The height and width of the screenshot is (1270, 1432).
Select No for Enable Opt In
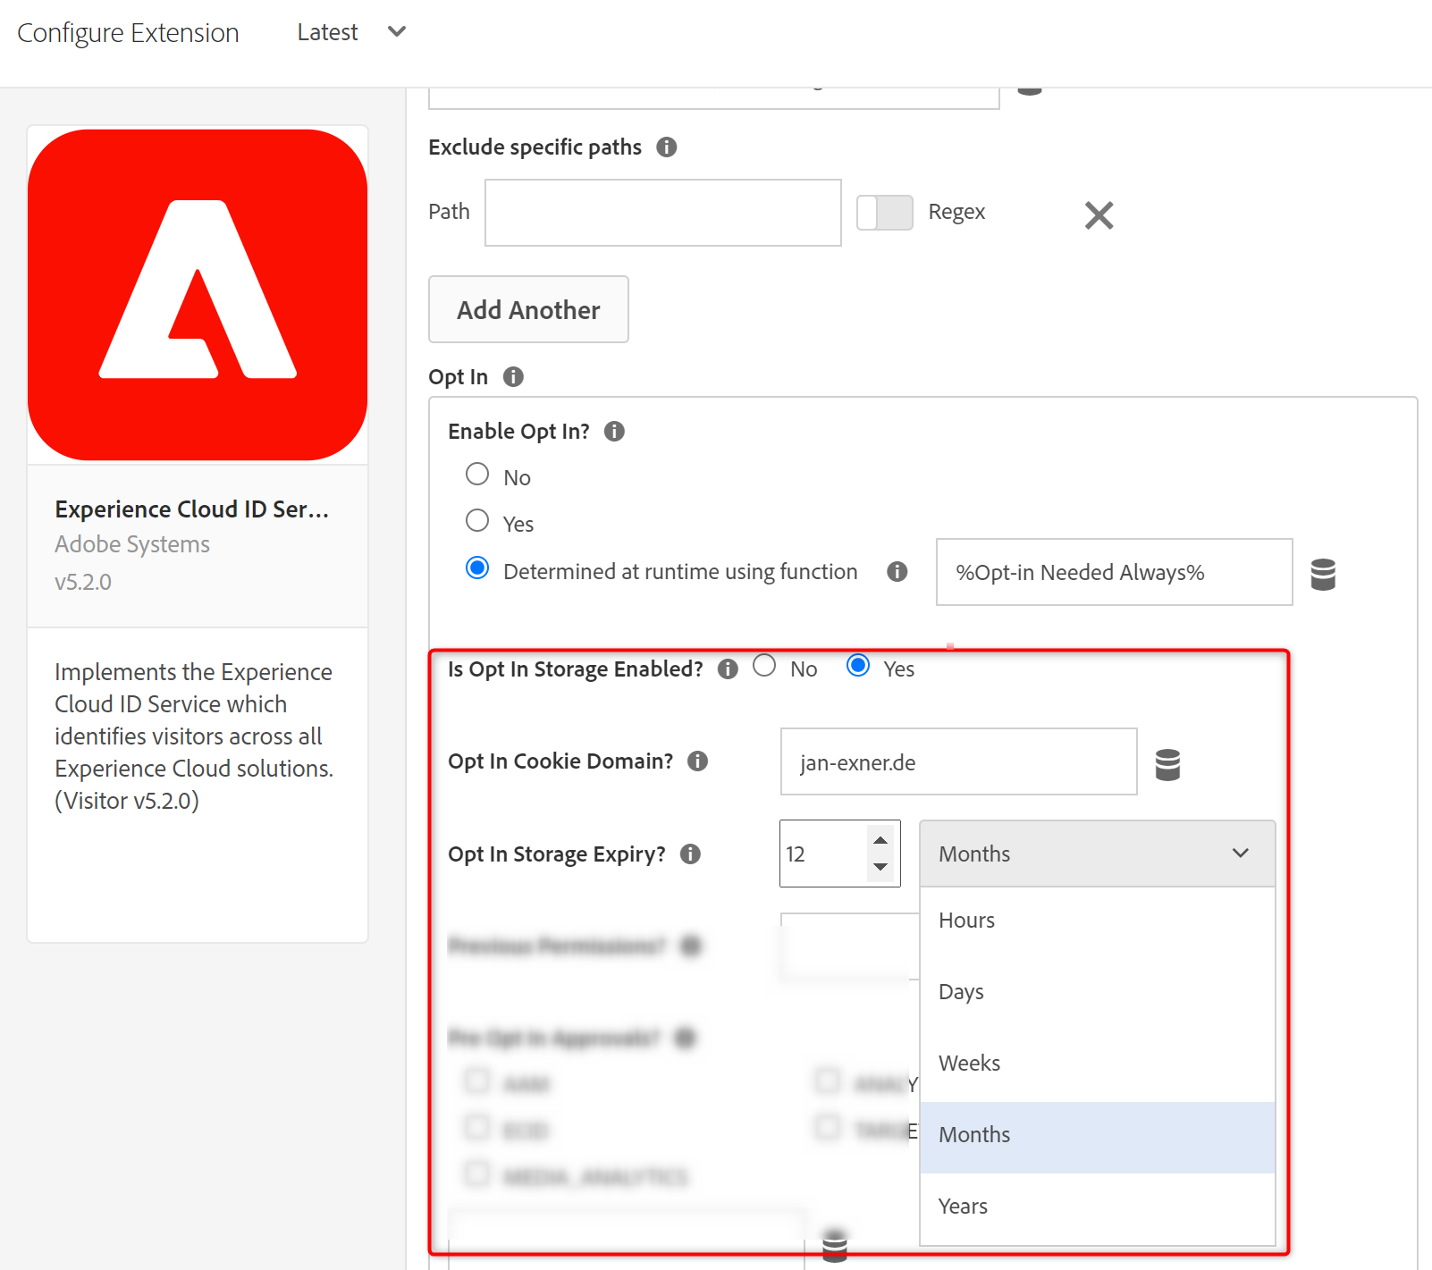[477, 475]
